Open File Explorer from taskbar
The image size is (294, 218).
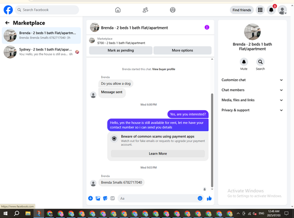click(28, 213)
